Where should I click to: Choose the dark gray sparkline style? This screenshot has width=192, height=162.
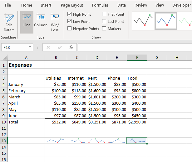[143, 21]
